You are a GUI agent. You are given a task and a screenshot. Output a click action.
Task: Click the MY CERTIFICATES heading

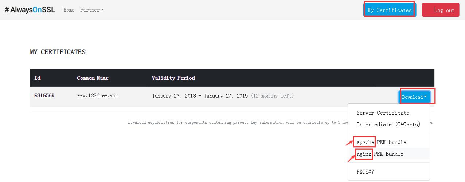click(58, 52)
